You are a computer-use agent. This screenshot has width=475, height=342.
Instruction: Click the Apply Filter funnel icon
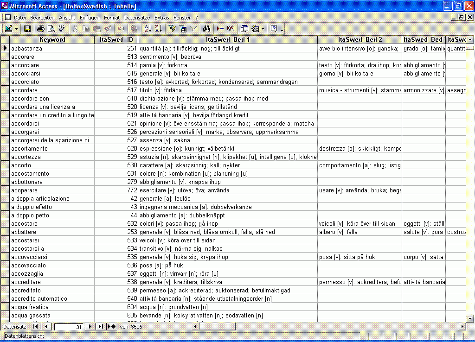[x=193, y=29]
